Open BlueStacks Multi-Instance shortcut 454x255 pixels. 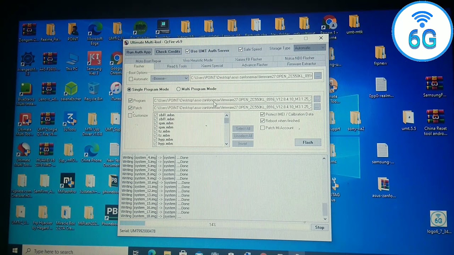pyautogui.click(x=26, y=94)
